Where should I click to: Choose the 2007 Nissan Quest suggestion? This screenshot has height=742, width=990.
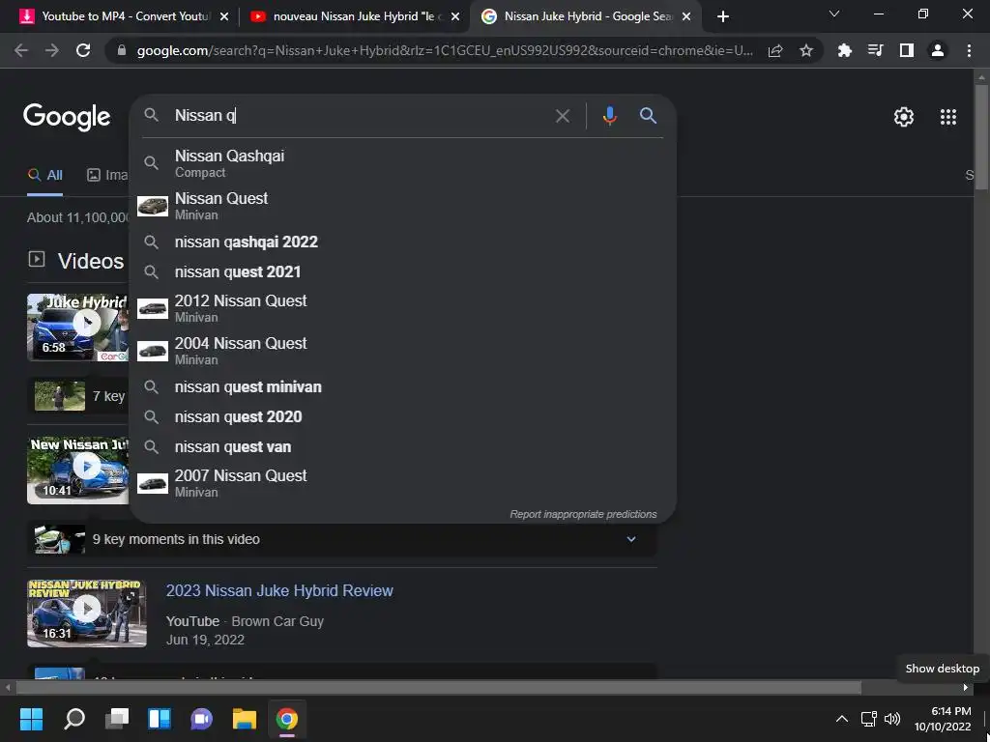pos(402,483)
